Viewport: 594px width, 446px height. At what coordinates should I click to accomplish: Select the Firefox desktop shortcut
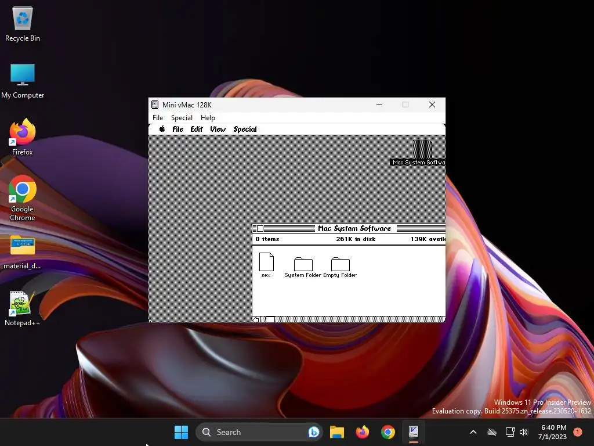[x=23, y=137]
